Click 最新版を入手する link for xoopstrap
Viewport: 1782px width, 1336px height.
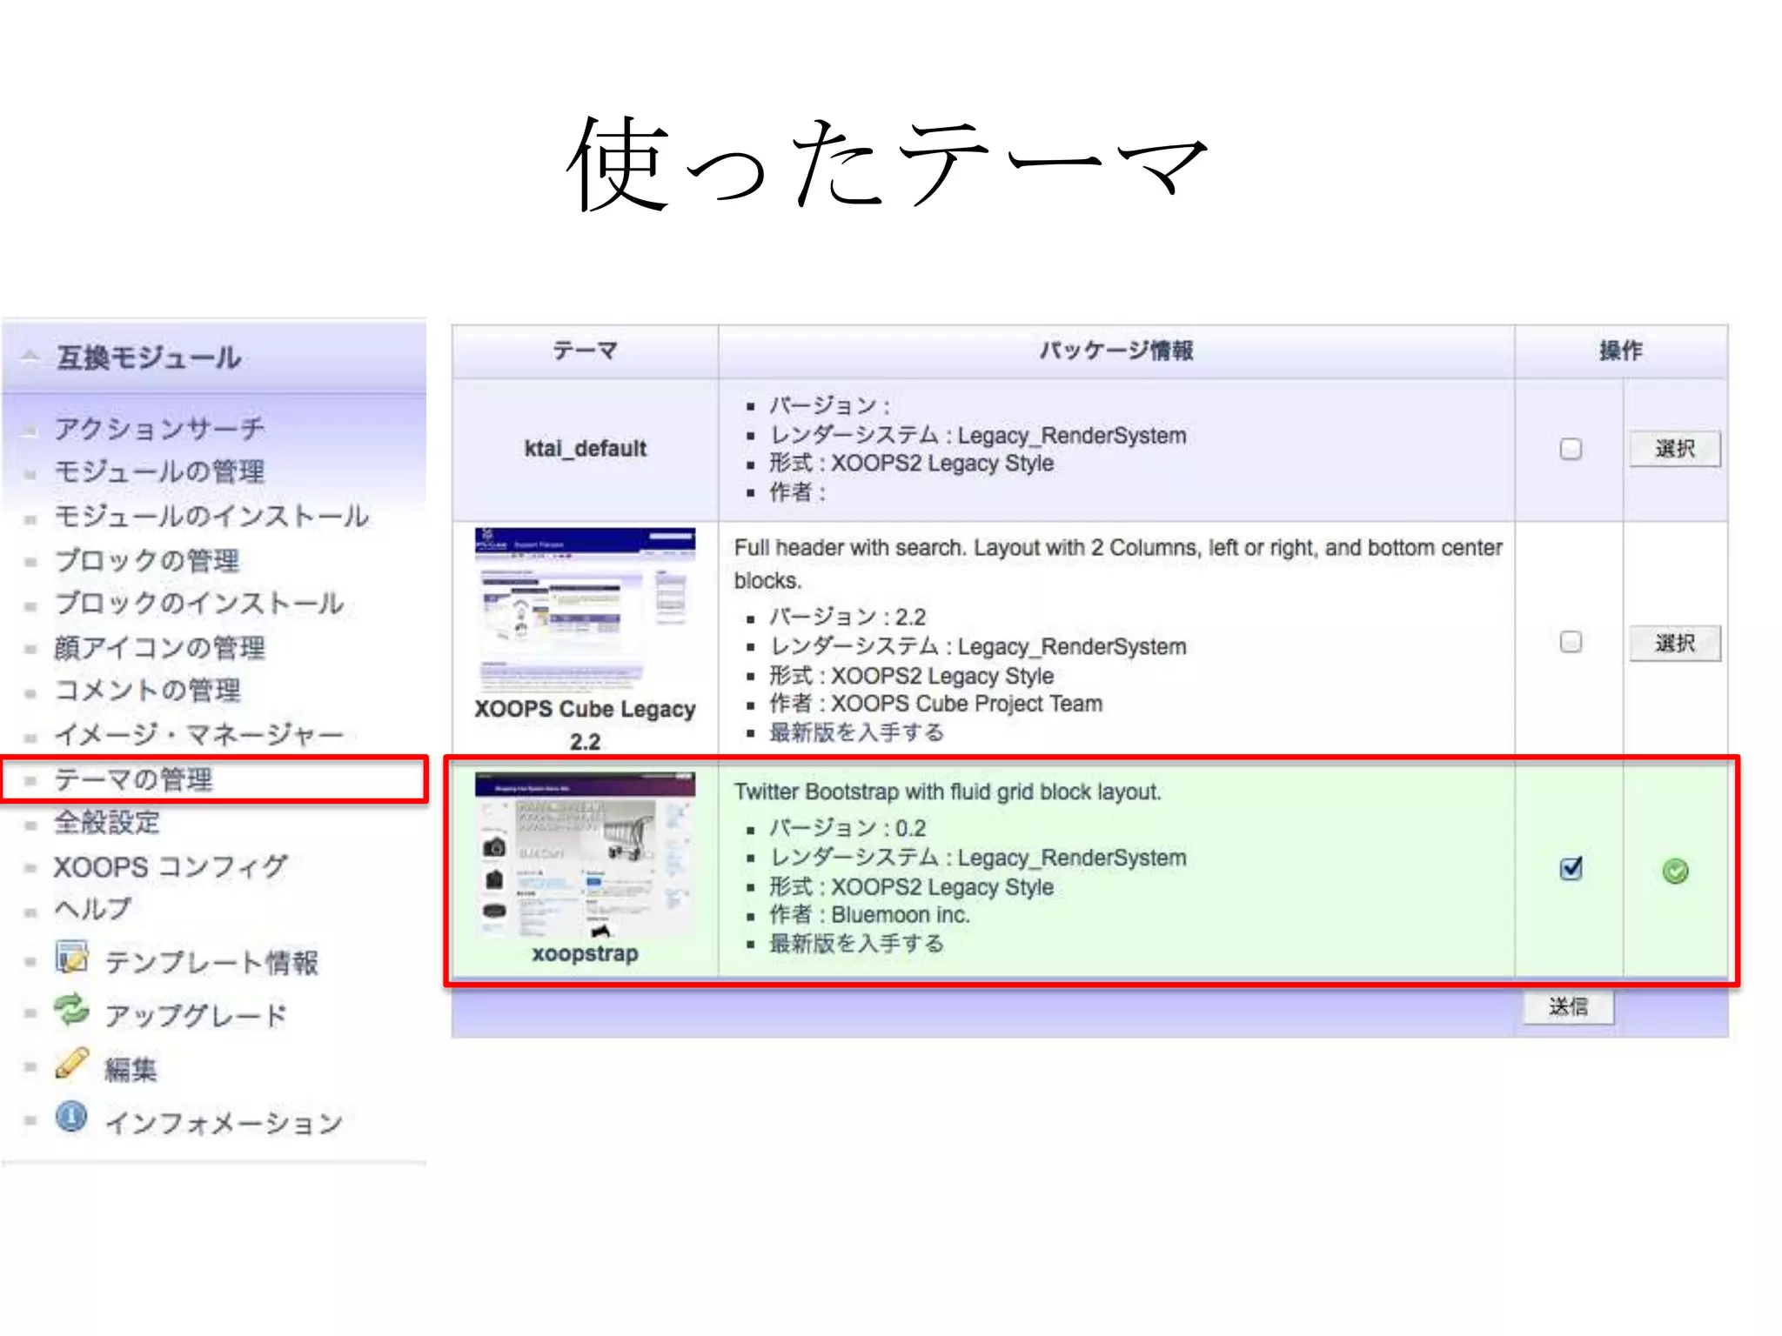[x=856, y=944]
